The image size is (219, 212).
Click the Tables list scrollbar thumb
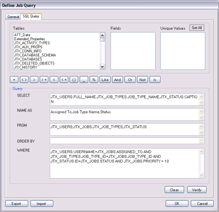[x=103, y=40]
